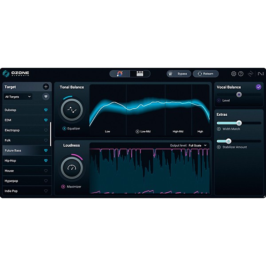Click the Loudness Maximizer knob
The width and height of the screenshot is (266, 266).
(72, 168)
